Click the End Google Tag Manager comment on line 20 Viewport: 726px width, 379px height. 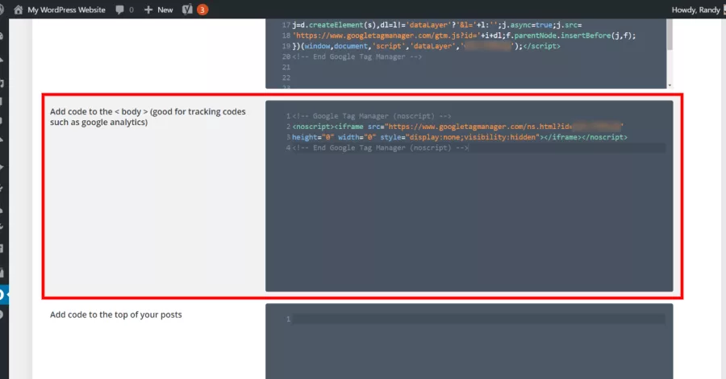point(357,57)
